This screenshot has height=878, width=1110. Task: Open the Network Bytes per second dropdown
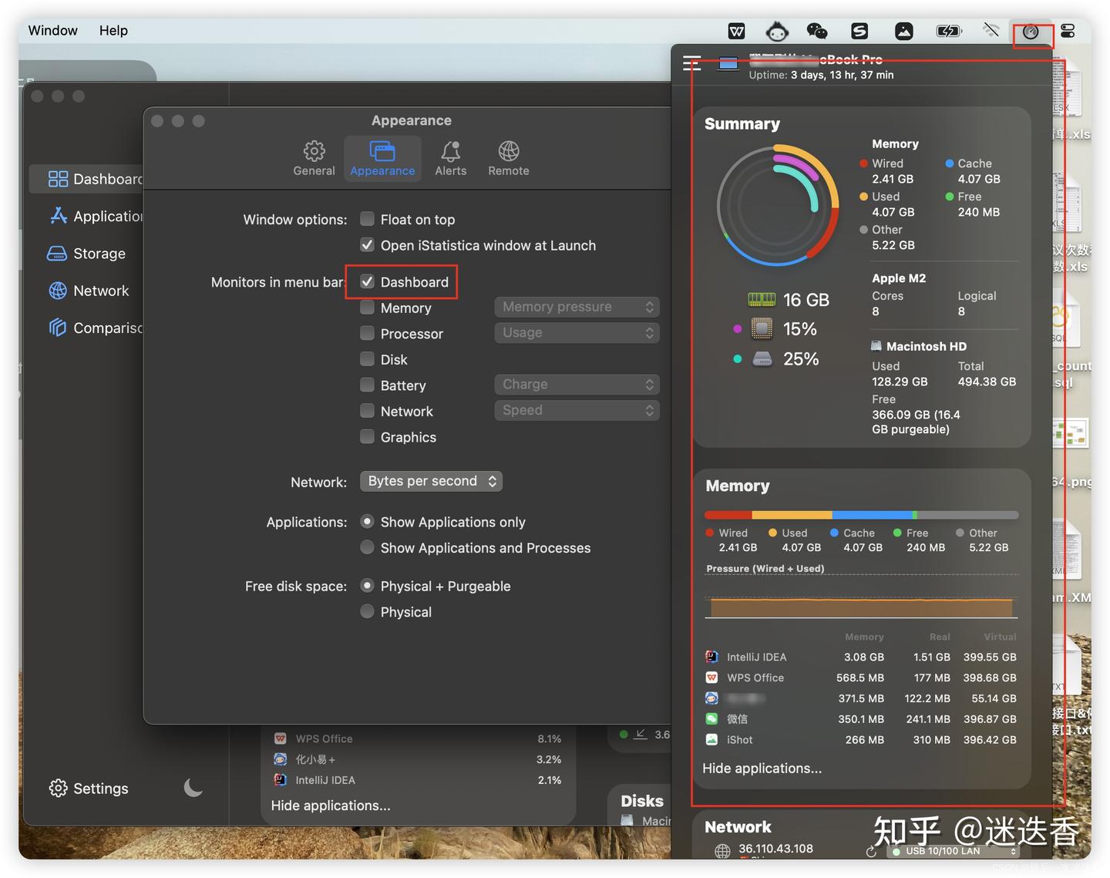click(430, 480)
